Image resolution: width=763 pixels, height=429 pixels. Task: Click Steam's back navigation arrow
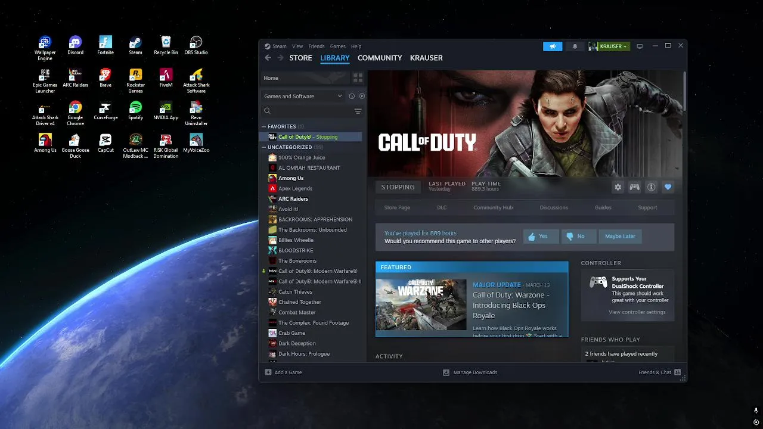pyautogui.click(x=268, y=58)
